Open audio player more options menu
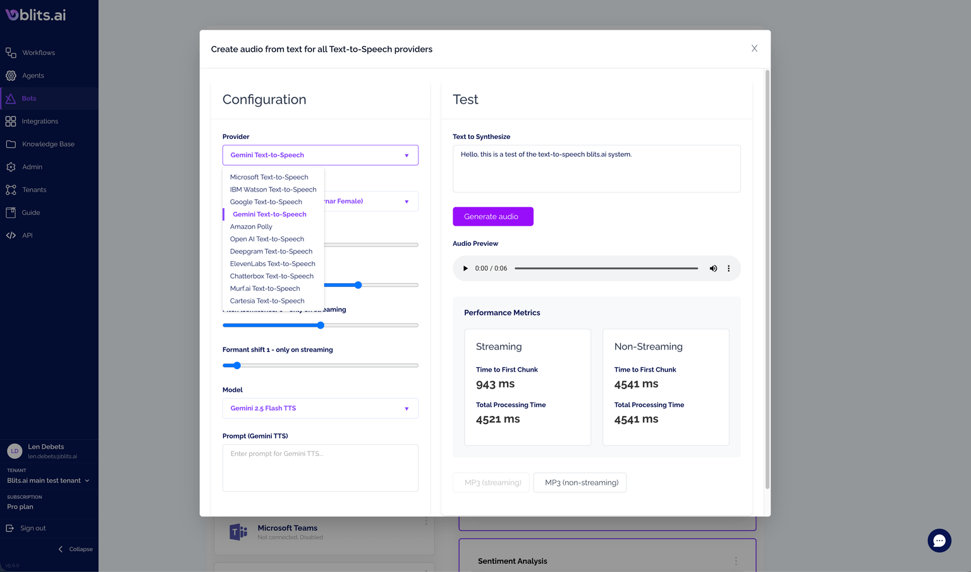 click(728, 269)
